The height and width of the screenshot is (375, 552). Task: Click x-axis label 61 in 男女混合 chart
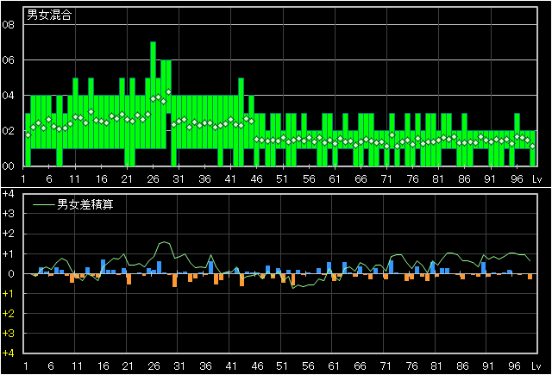click(335, 179)
